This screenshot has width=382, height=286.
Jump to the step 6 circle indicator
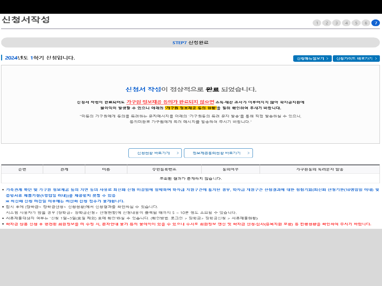[x=366, y=23]
